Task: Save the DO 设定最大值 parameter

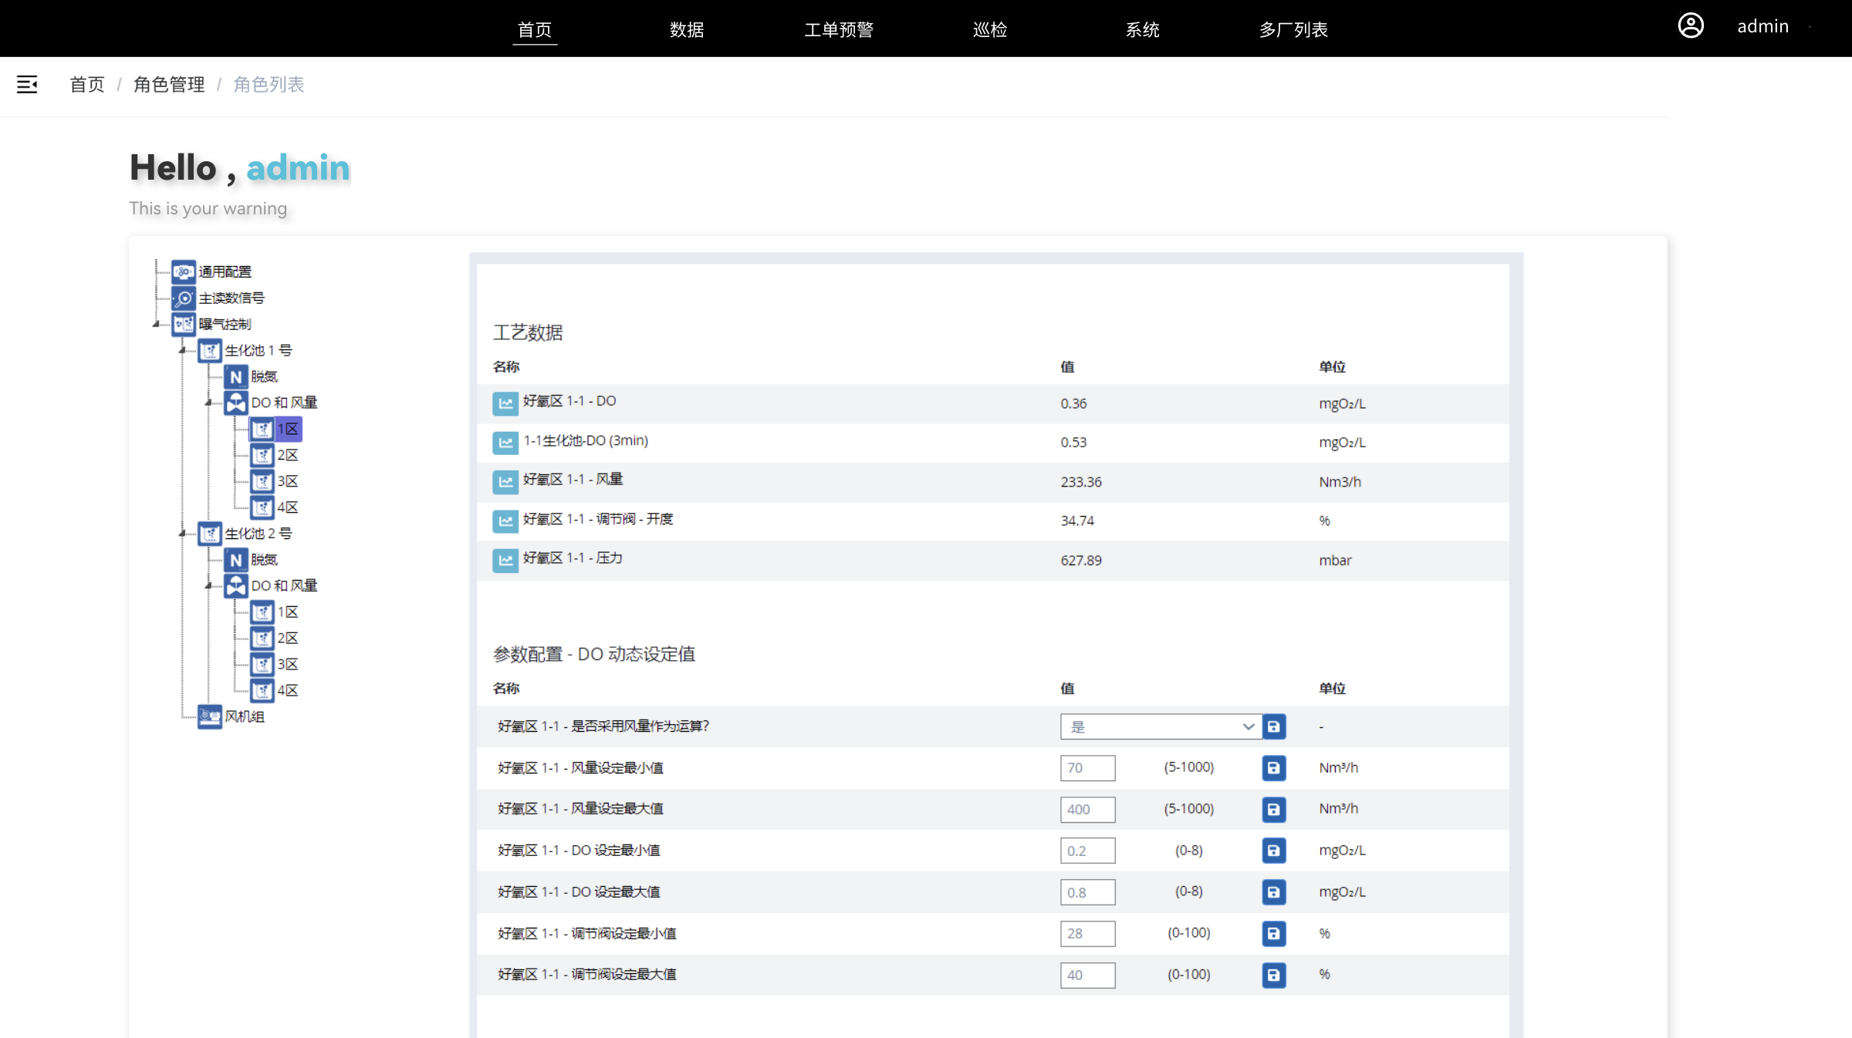Action: tap(1273, 892)
